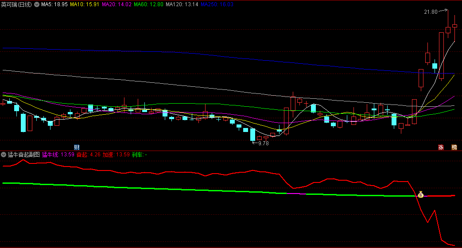Select the 英可瑞(日线) chart title
Viewport: 462px width, 248px height.
[x=16, y=4]
